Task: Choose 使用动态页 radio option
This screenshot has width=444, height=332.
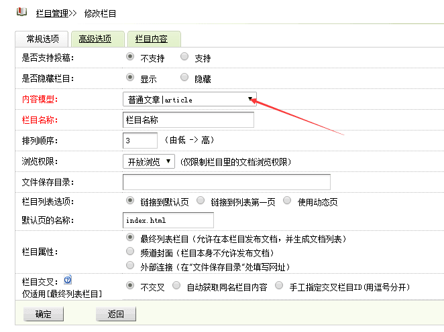Action: tap(287, 200)
